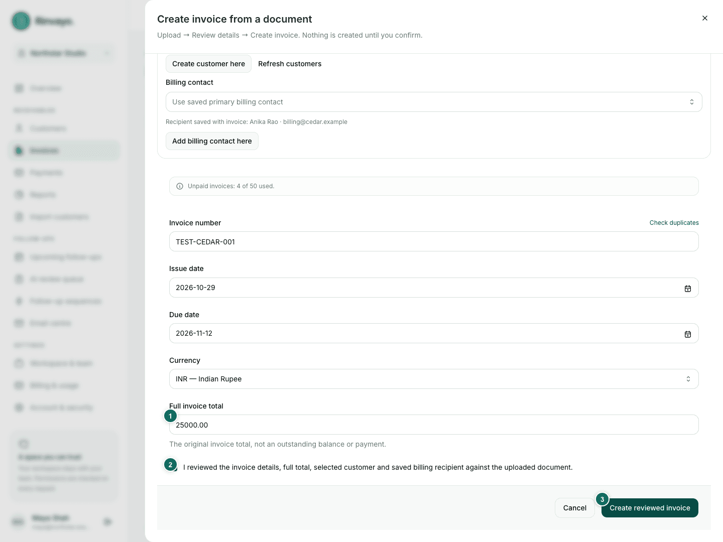The height and width of the screenshot is (542, 723).
Task: Click the Create customer here button
Action: 208,64
